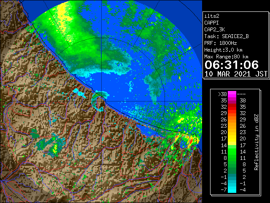Select the 'Height:3.0 km' text

coord(223,50)
